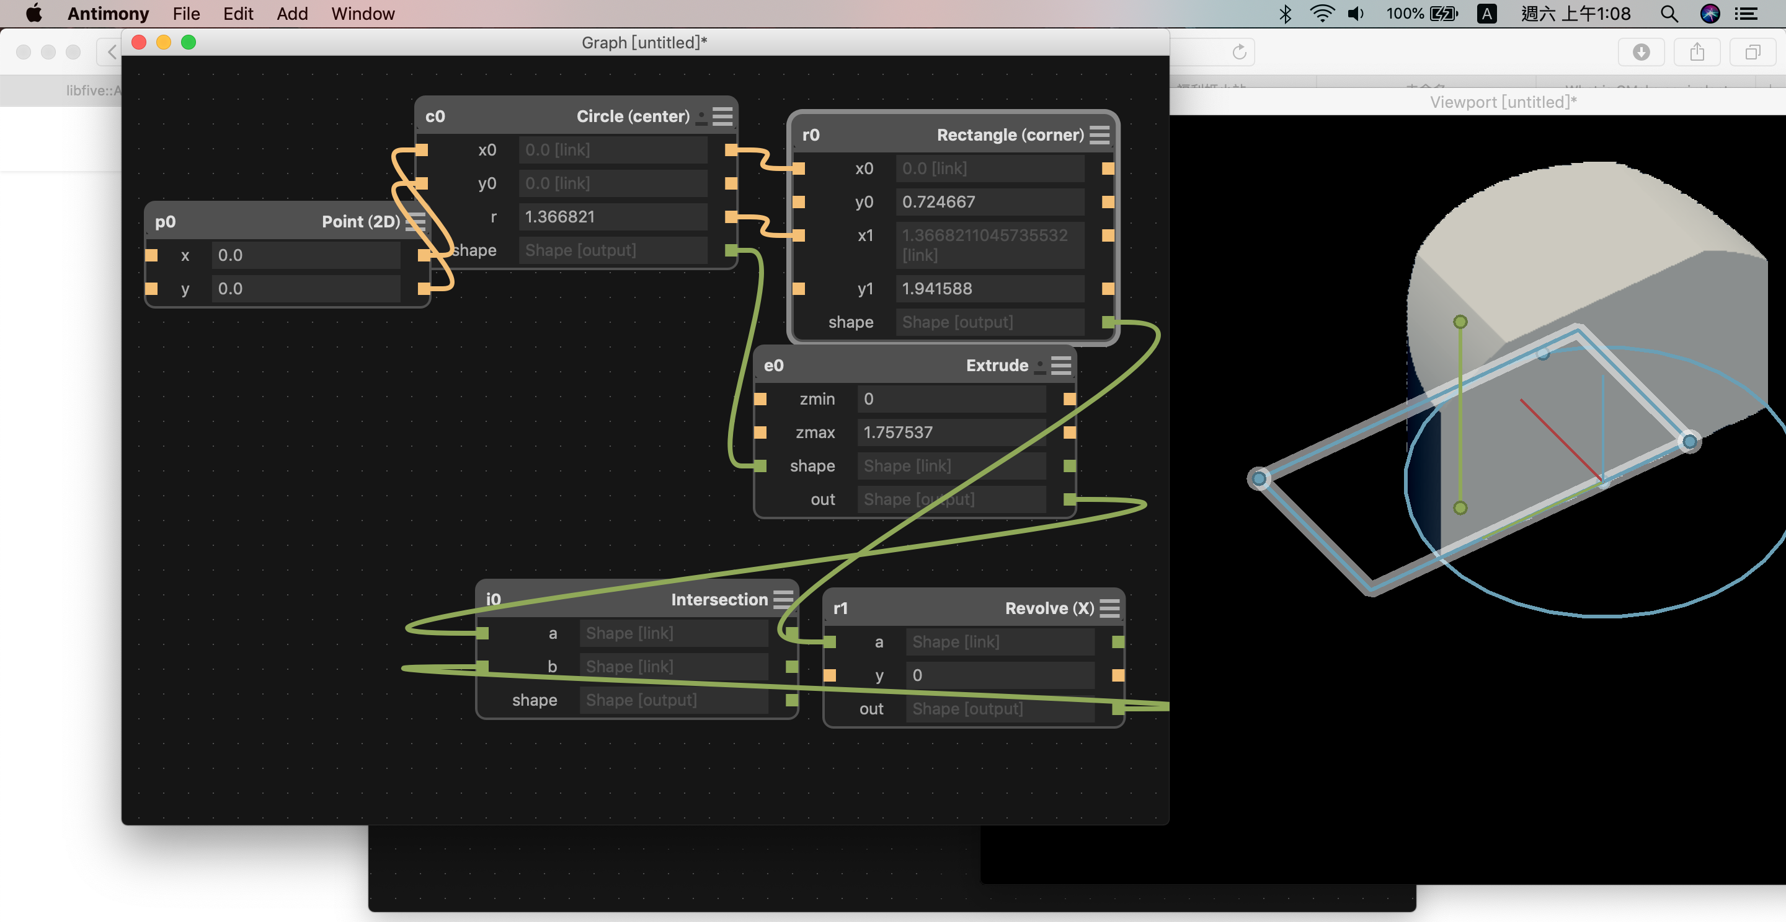Click the Viewport [untitled] window title
Image resolution: width=1786 pixels, height=922 pixels.
click(1503, 102)
